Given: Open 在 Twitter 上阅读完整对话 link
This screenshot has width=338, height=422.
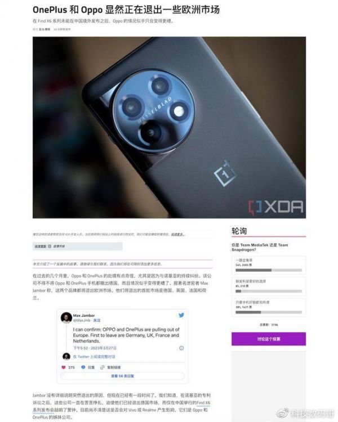Looking at the screenshot, I should pos(94,357).
